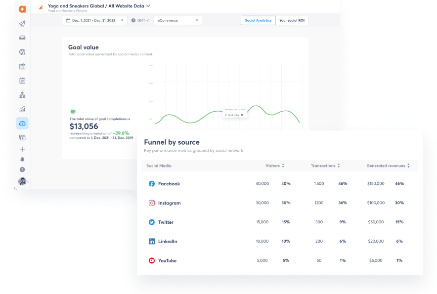Select the social listening magnifier globe icon
Image resolution: width=437 pixels, height=294 pixels.
(22, 51)
